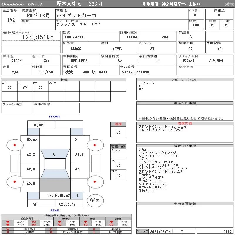This screenshot has height=235, width=235.
Task: Click the エアバッグ appeal point
Action: 146,83
